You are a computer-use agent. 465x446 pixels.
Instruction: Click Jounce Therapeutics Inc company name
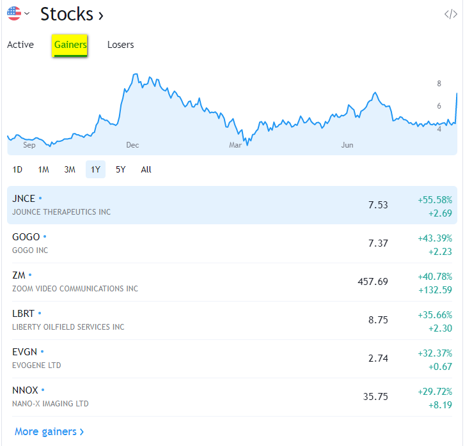pyautogui.click(x=61, y=212)
